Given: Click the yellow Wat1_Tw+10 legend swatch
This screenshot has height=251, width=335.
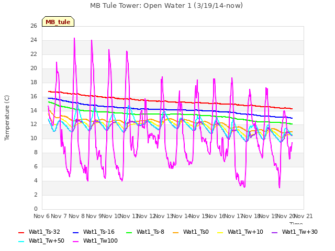Looking at the screenshot, I should pos(220,232).
